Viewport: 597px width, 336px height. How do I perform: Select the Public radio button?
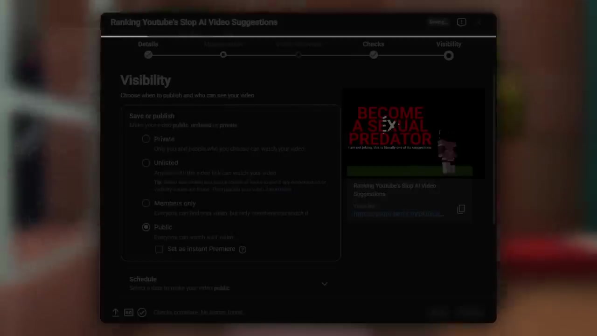[x=146, y=227]
